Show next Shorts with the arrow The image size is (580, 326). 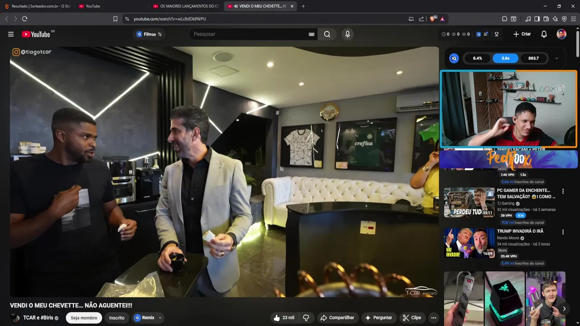(564, 309)
